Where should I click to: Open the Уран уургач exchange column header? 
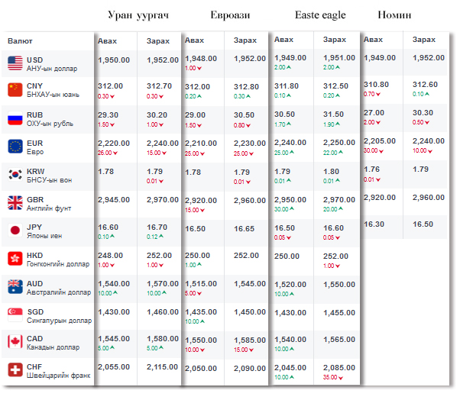tap(138, 15)
